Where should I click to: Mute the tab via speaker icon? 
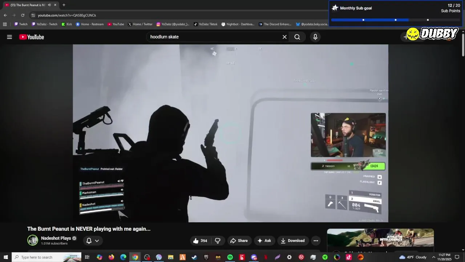pyautogui.click(x=49, y=5)
